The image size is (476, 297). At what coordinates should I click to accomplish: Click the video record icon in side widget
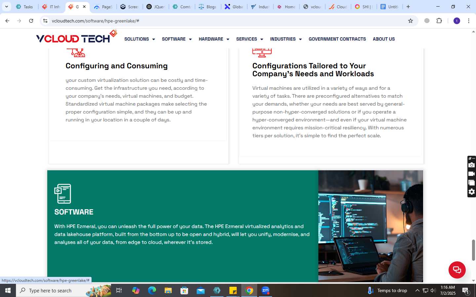[472, 174]
